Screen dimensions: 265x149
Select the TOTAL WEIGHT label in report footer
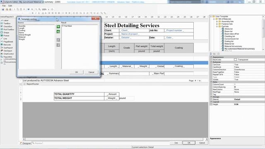79,98
